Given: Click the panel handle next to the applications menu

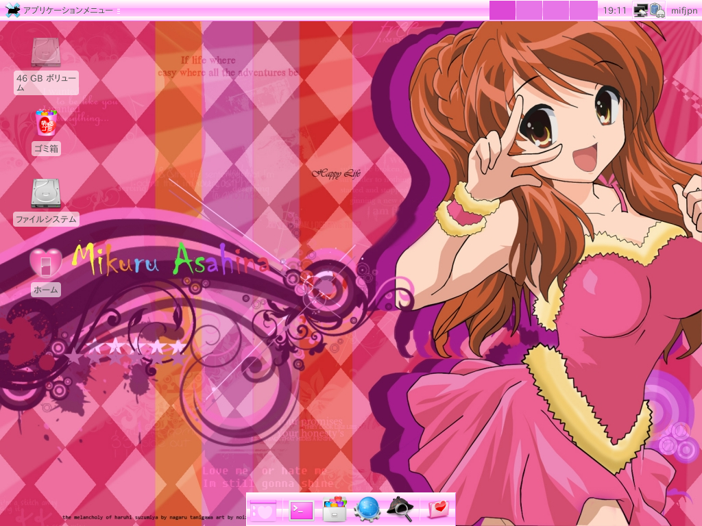Looking at the screenshot, I should [119, 10].
